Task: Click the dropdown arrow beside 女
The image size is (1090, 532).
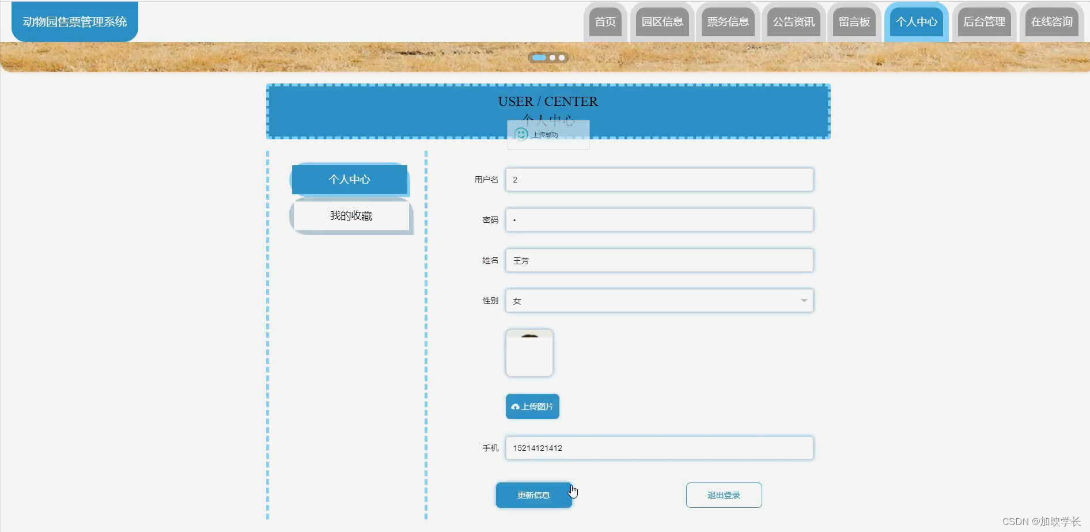Action: click(x=804, y=300)
